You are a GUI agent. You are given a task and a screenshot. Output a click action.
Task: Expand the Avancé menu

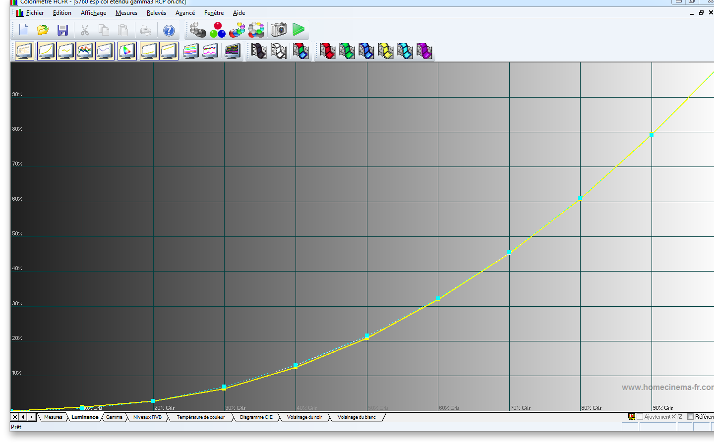(185, 13)
